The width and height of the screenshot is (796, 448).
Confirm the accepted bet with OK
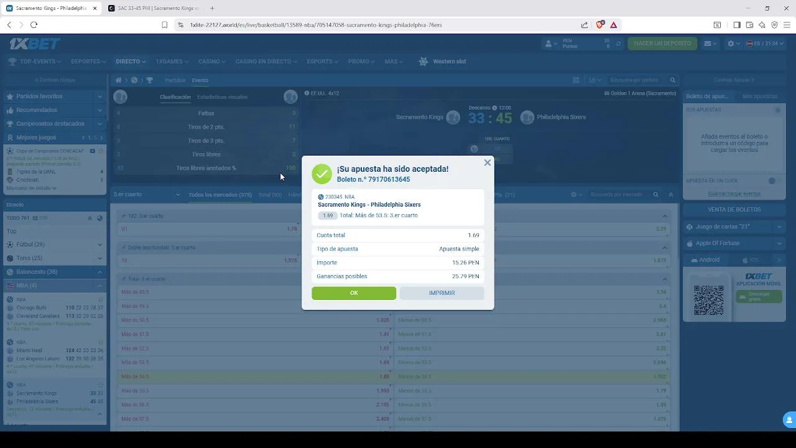[354, 293]
